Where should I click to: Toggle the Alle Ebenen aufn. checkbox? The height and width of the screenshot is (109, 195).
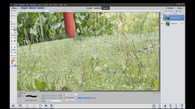[x=27, y=101]
